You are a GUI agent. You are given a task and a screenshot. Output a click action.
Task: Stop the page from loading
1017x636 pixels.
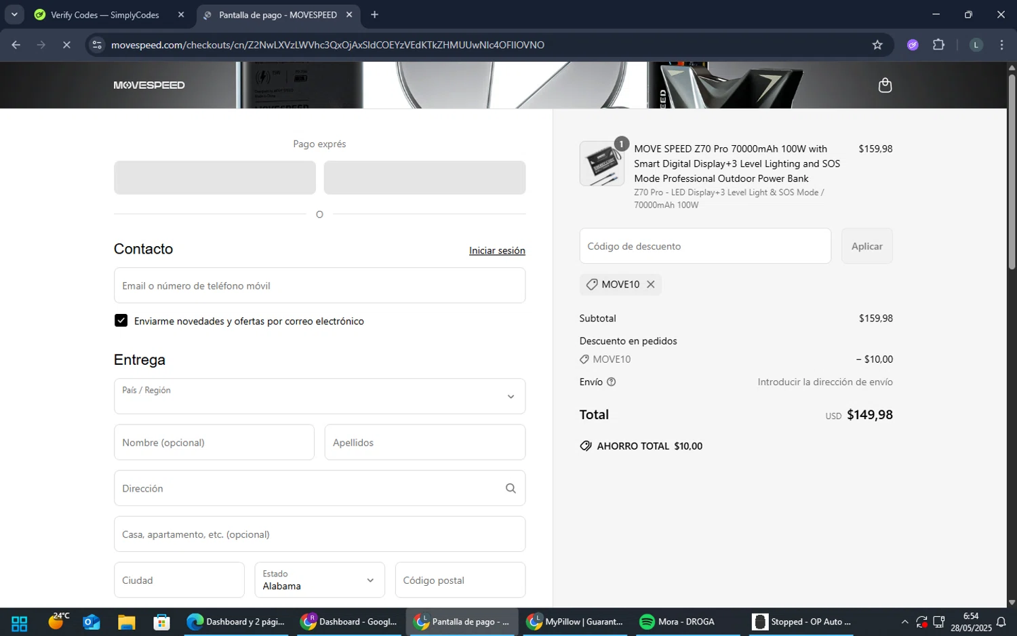(66, 45)
